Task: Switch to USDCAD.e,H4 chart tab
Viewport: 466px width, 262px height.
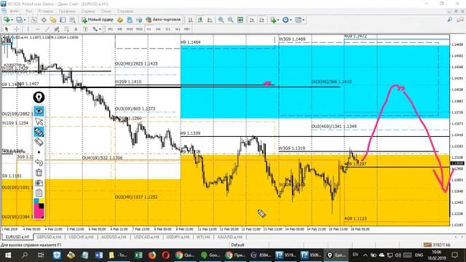Action: [x=146, y=237]
